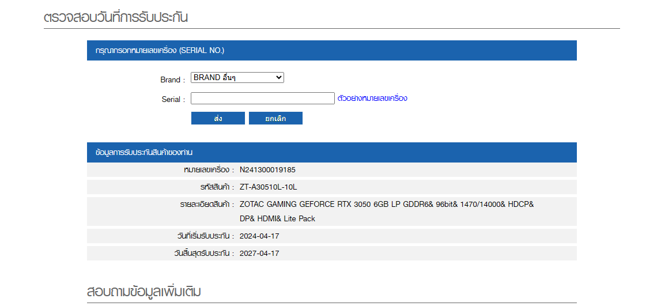
Task: Open the Brand dropdown list
Action: click(237, 78)
